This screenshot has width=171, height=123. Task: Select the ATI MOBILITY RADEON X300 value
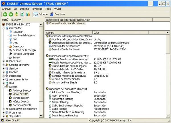[x=110, y=49]
